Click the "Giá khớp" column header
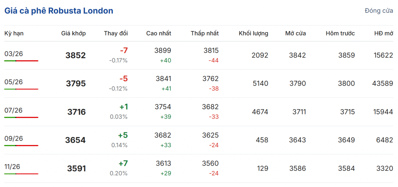 73,33
